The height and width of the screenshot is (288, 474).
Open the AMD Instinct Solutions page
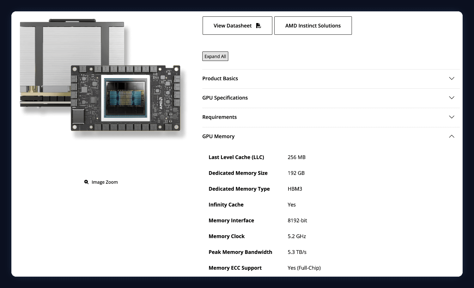point(313,26)
